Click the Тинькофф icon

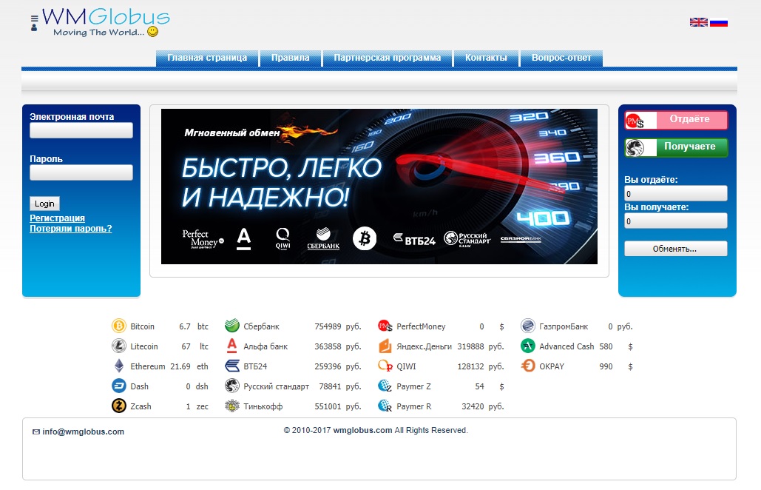click(x=232, y=406)
